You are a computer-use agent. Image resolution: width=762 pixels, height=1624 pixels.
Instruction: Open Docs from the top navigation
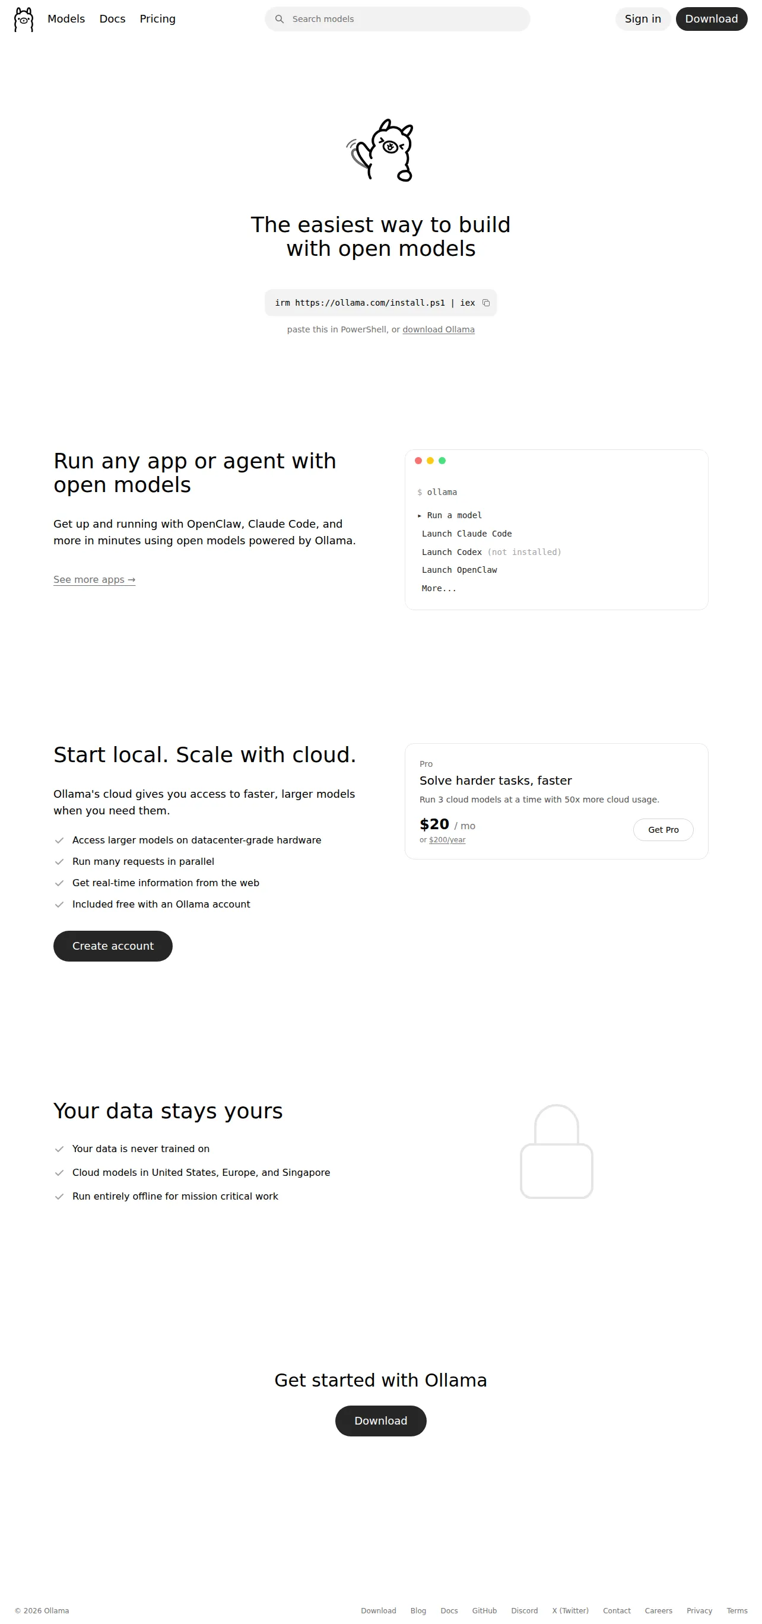tap(112, 19)
